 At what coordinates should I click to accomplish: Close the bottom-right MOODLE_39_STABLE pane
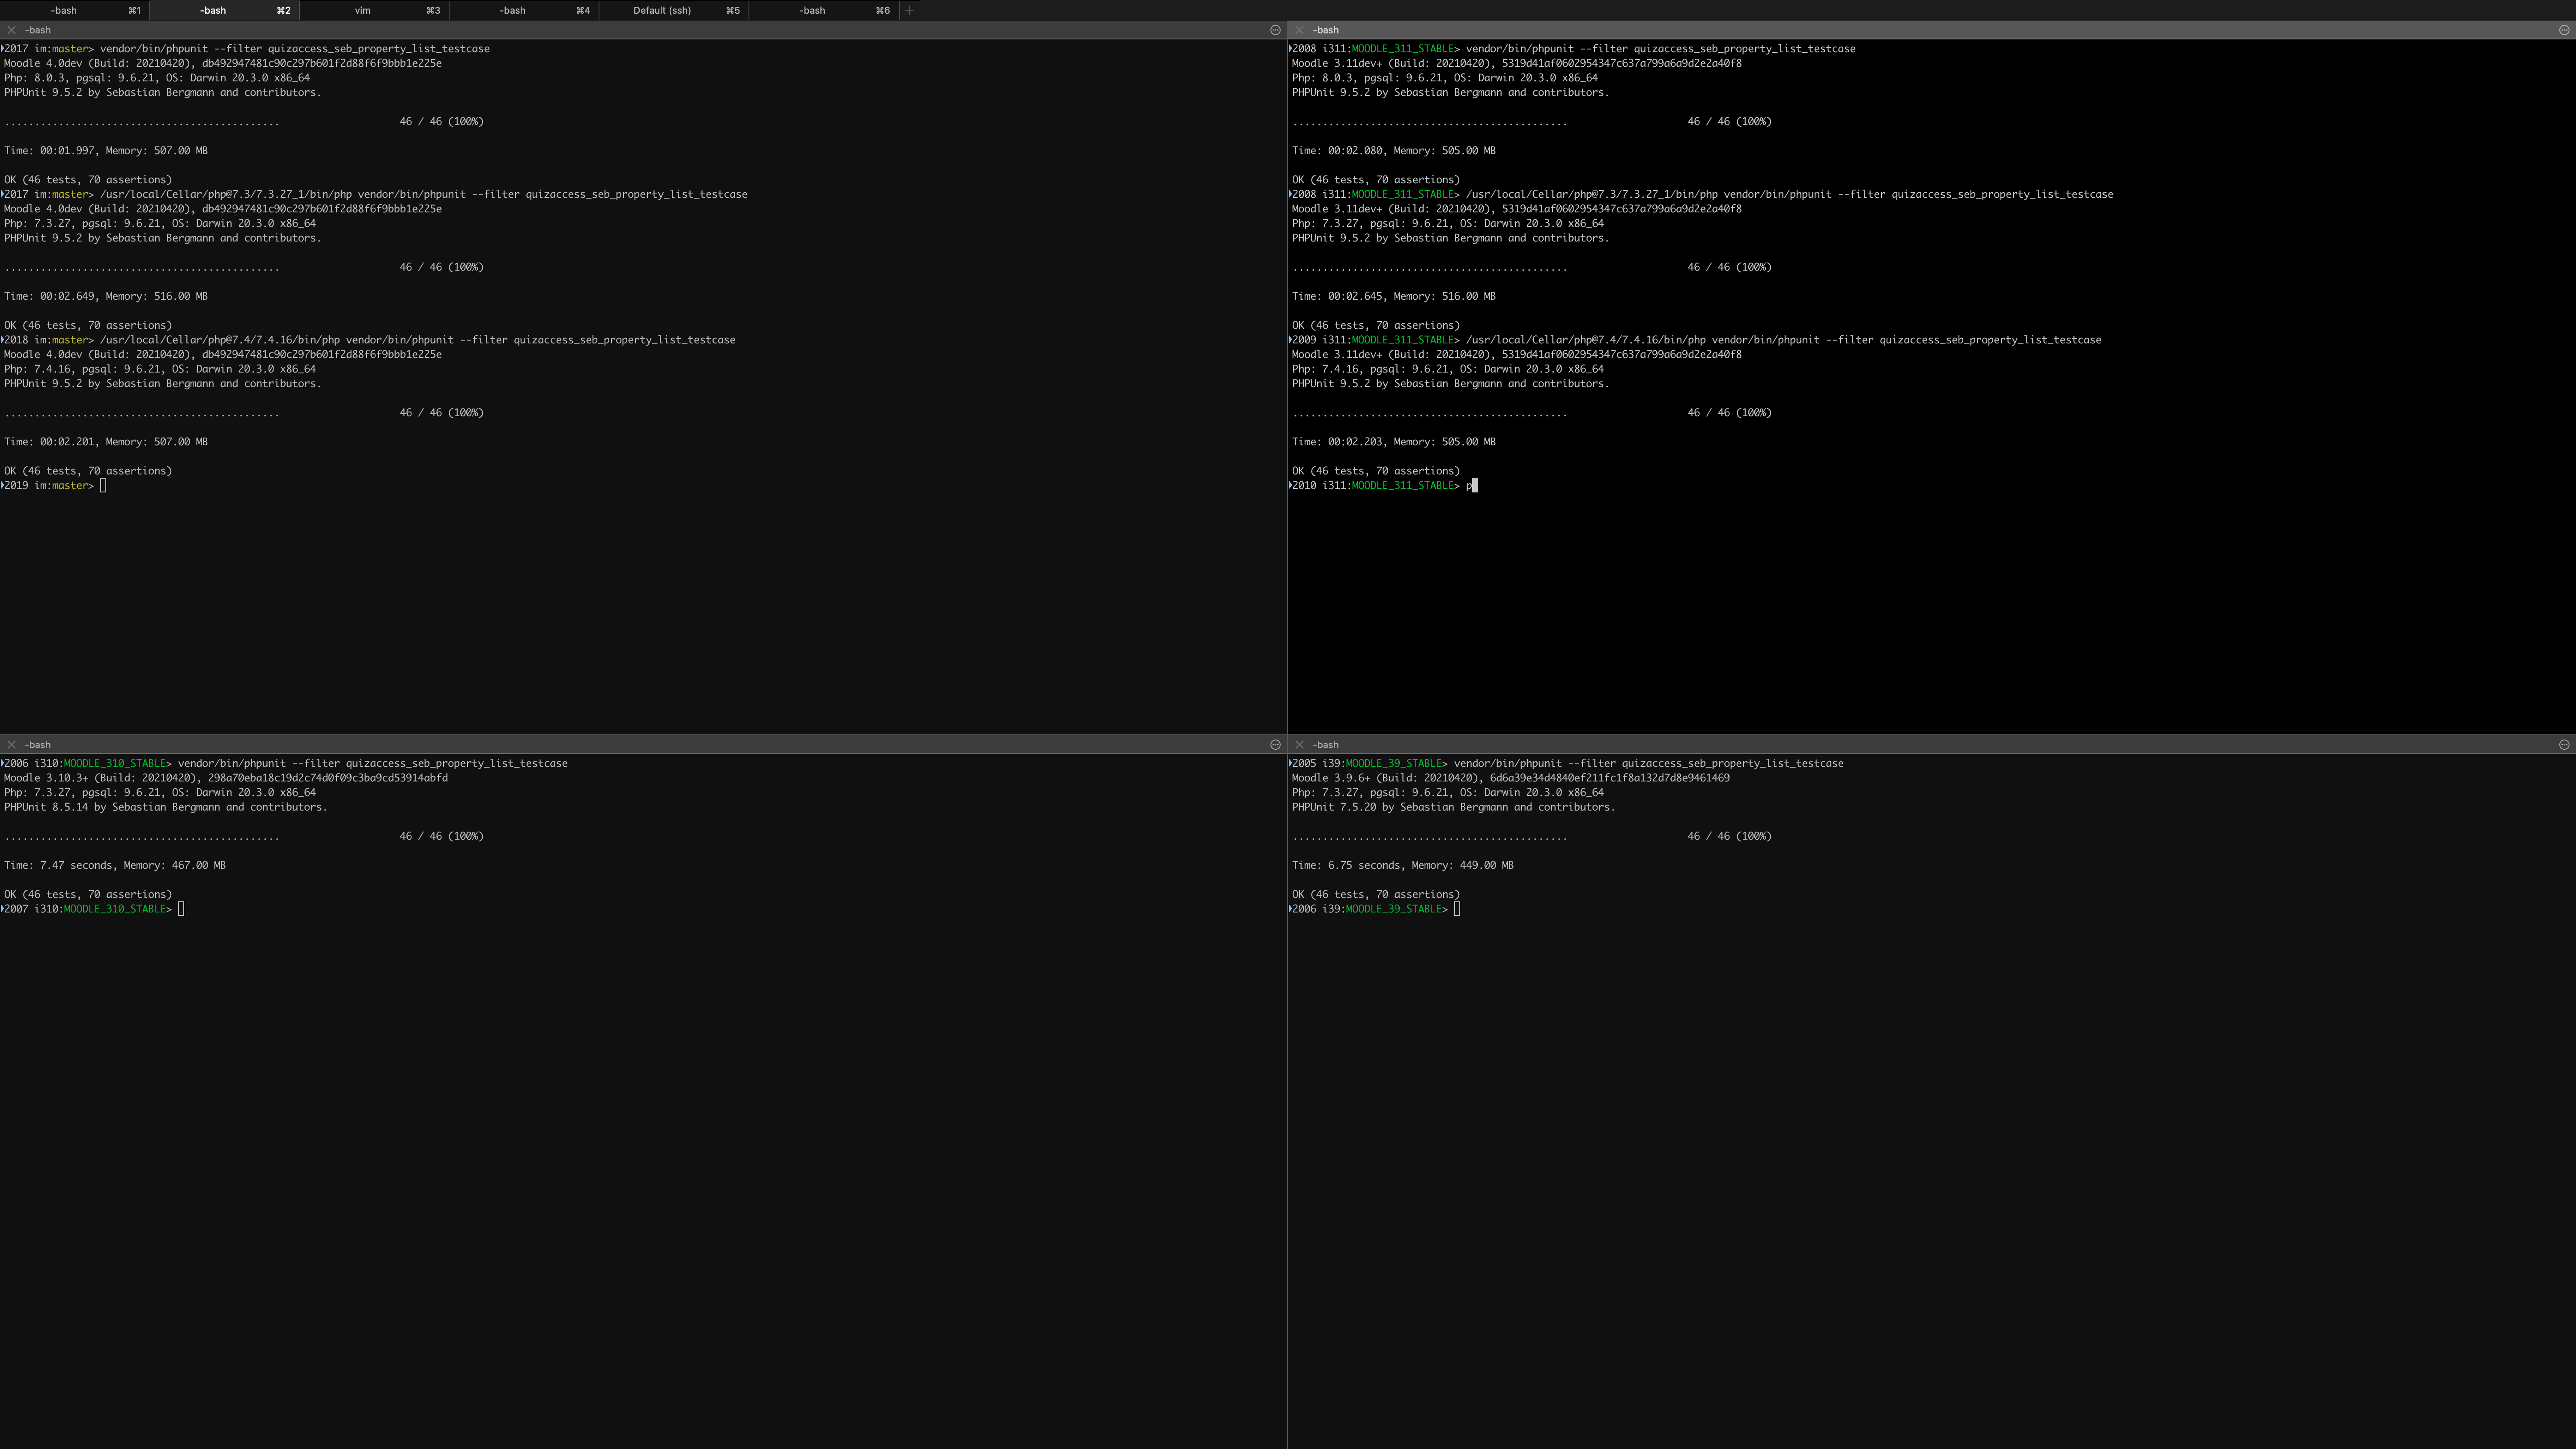[1299, 745]
